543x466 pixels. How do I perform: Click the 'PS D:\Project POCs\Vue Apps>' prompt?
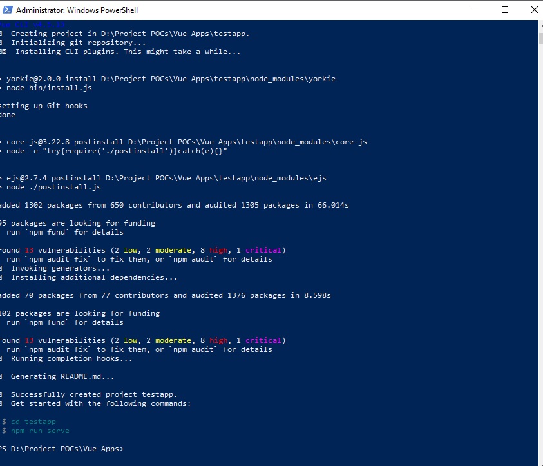[x=62, y=449]
